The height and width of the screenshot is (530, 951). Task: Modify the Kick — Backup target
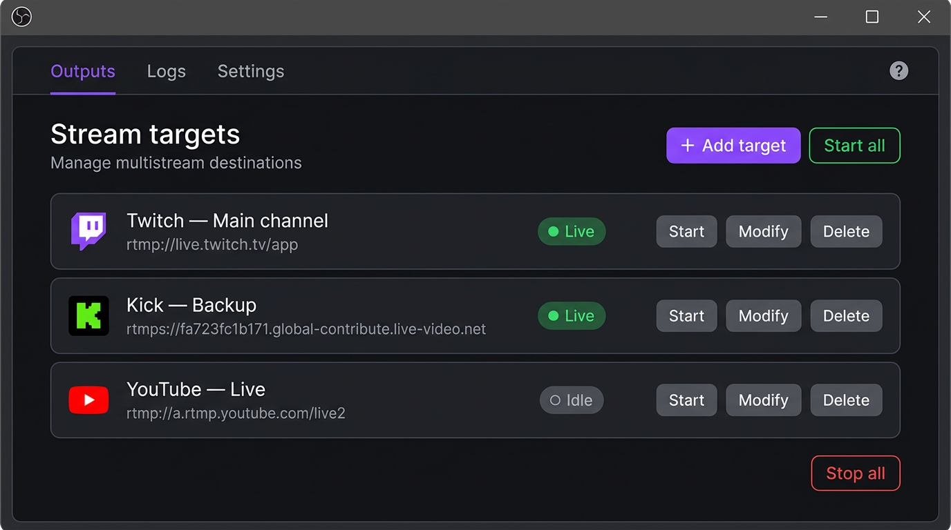tap(763, 315)
